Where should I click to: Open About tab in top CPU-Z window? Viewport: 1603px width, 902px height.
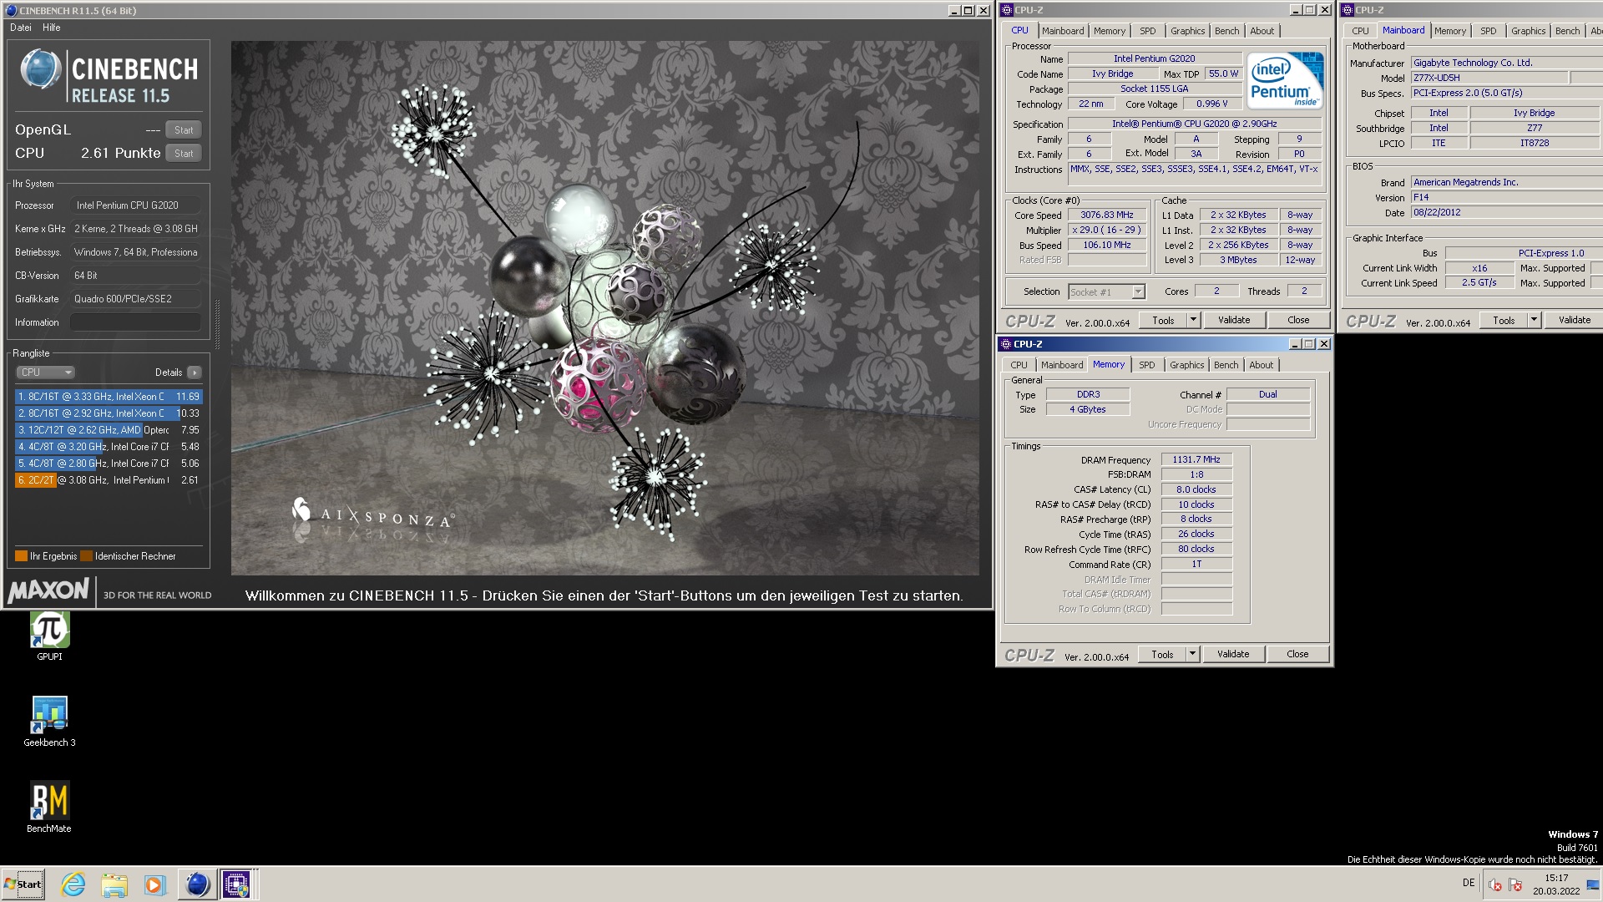click(1262, 31)
